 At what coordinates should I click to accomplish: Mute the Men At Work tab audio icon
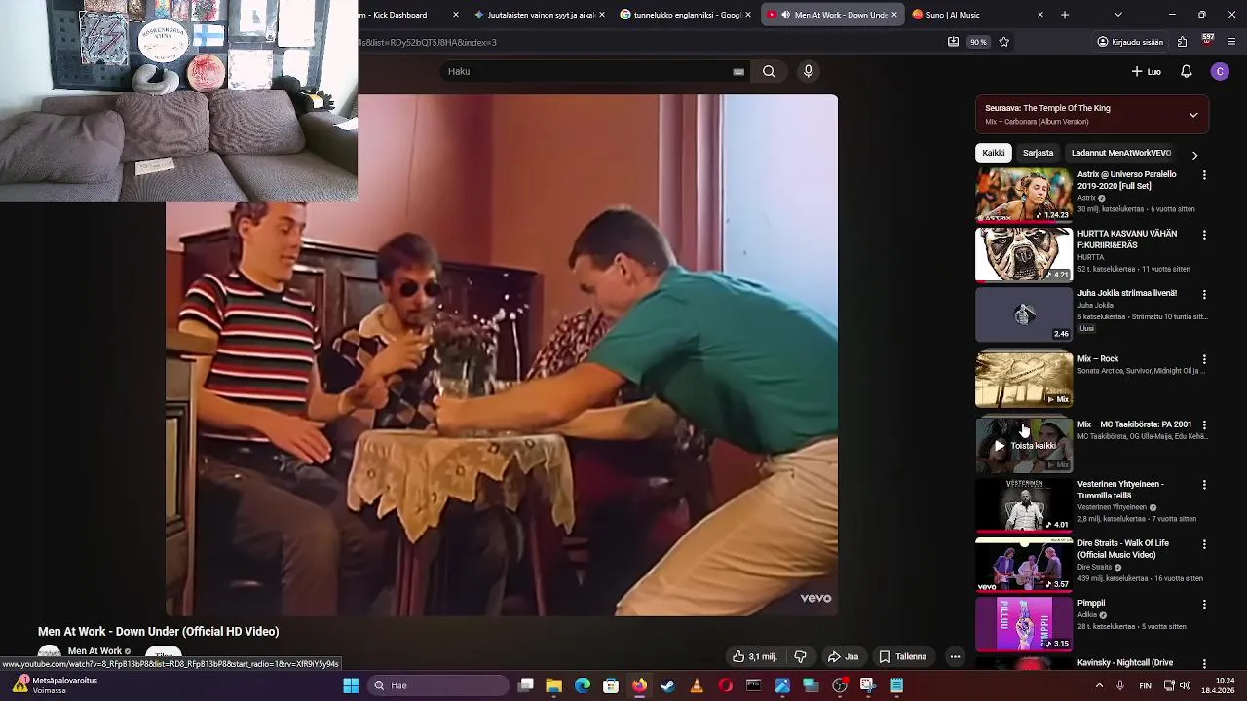785,15
